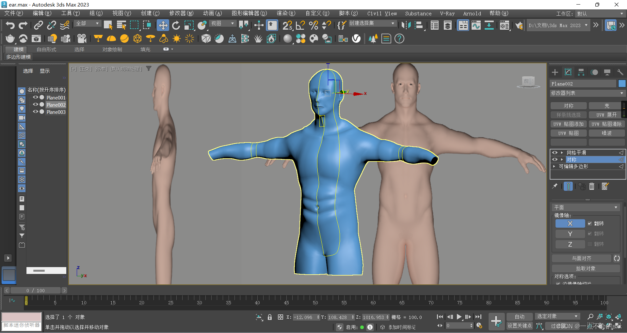The height and width of the screenshot is (333, 627).
Task: Click the viewport filter funnel icon
Action: (149, 68)
